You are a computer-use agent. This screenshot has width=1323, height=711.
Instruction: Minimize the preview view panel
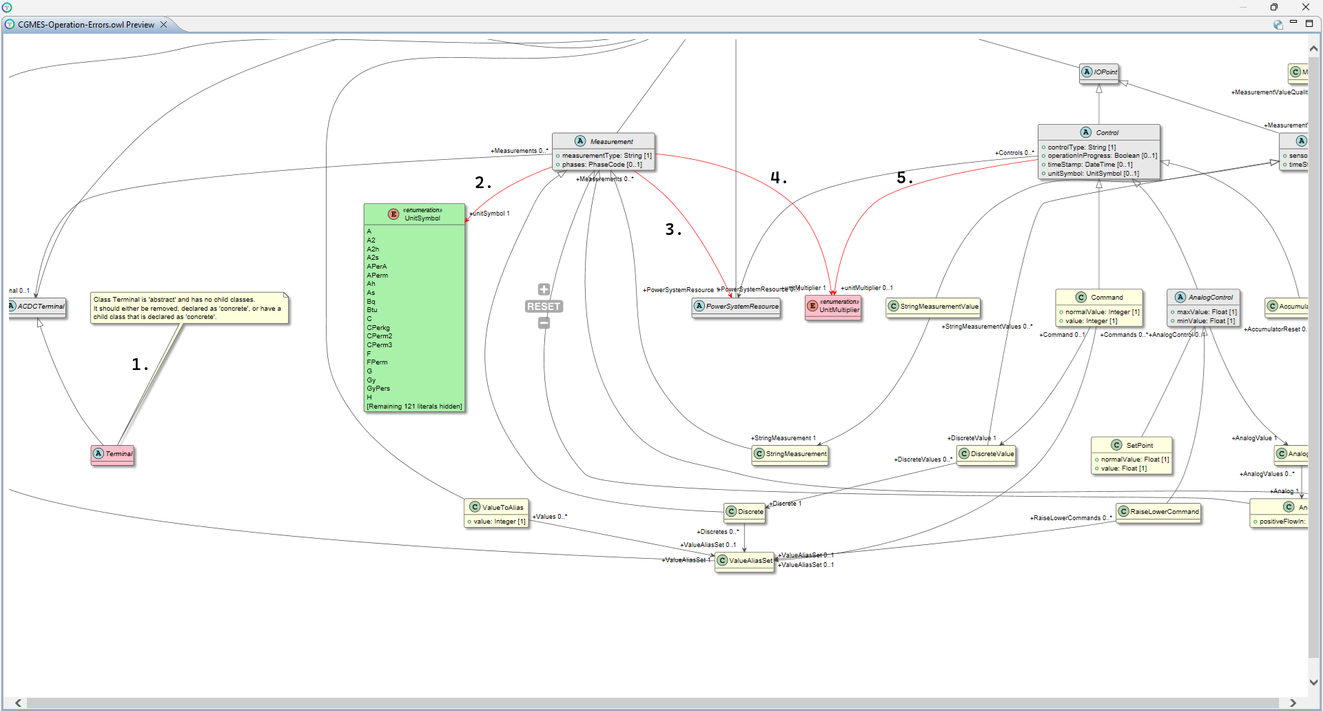[1293, 23]
